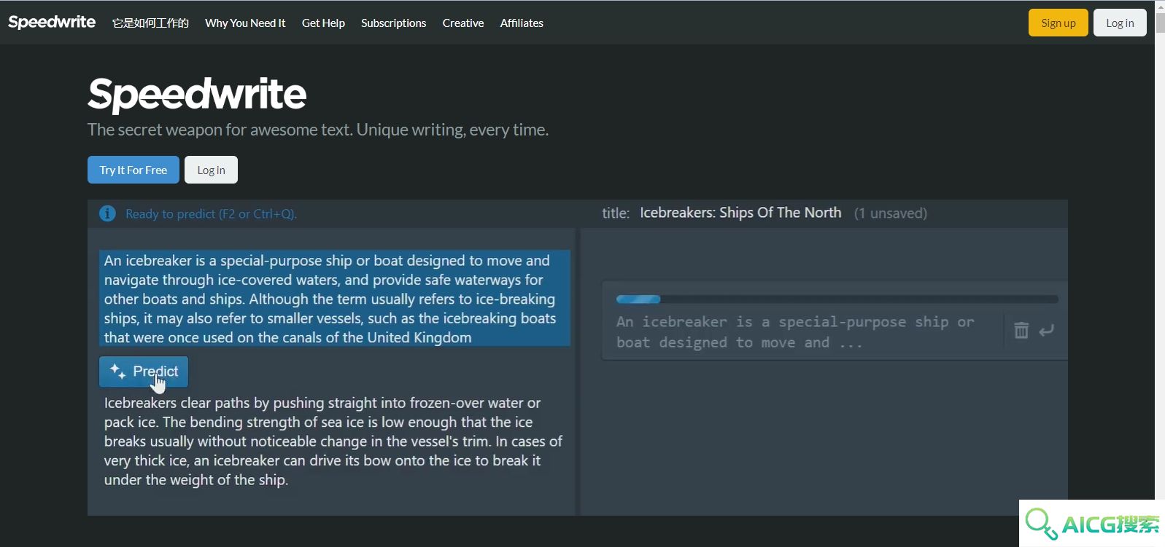Click the title field Icebreakers: Ships Of The North
Viewport: 1165px width, 547px height.
[x=740, y=213]
